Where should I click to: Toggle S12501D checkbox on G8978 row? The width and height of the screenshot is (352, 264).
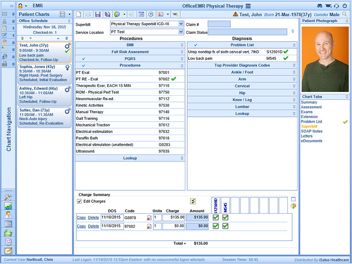(x=216, y=217)
